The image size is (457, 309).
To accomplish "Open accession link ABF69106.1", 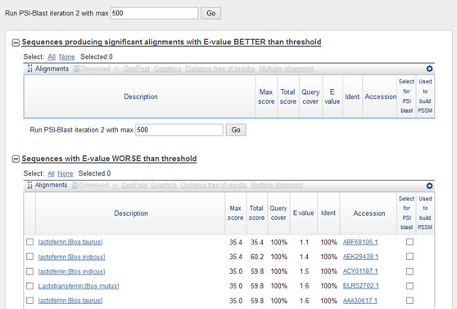I will (x=360, y=242).
